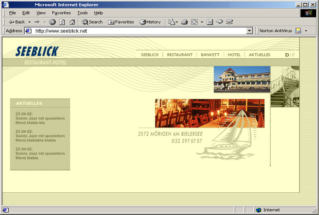
Task: Click the last news entry ending 'Menü blabla'
Action: point(40,153)
